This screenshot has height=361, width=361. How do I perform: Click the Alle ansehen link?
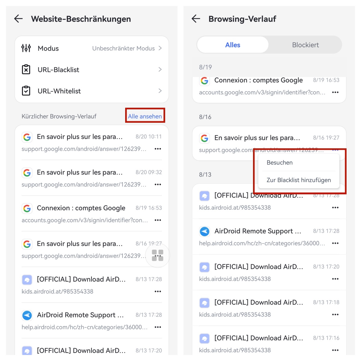pyautogui.click(x=145, y=116)
